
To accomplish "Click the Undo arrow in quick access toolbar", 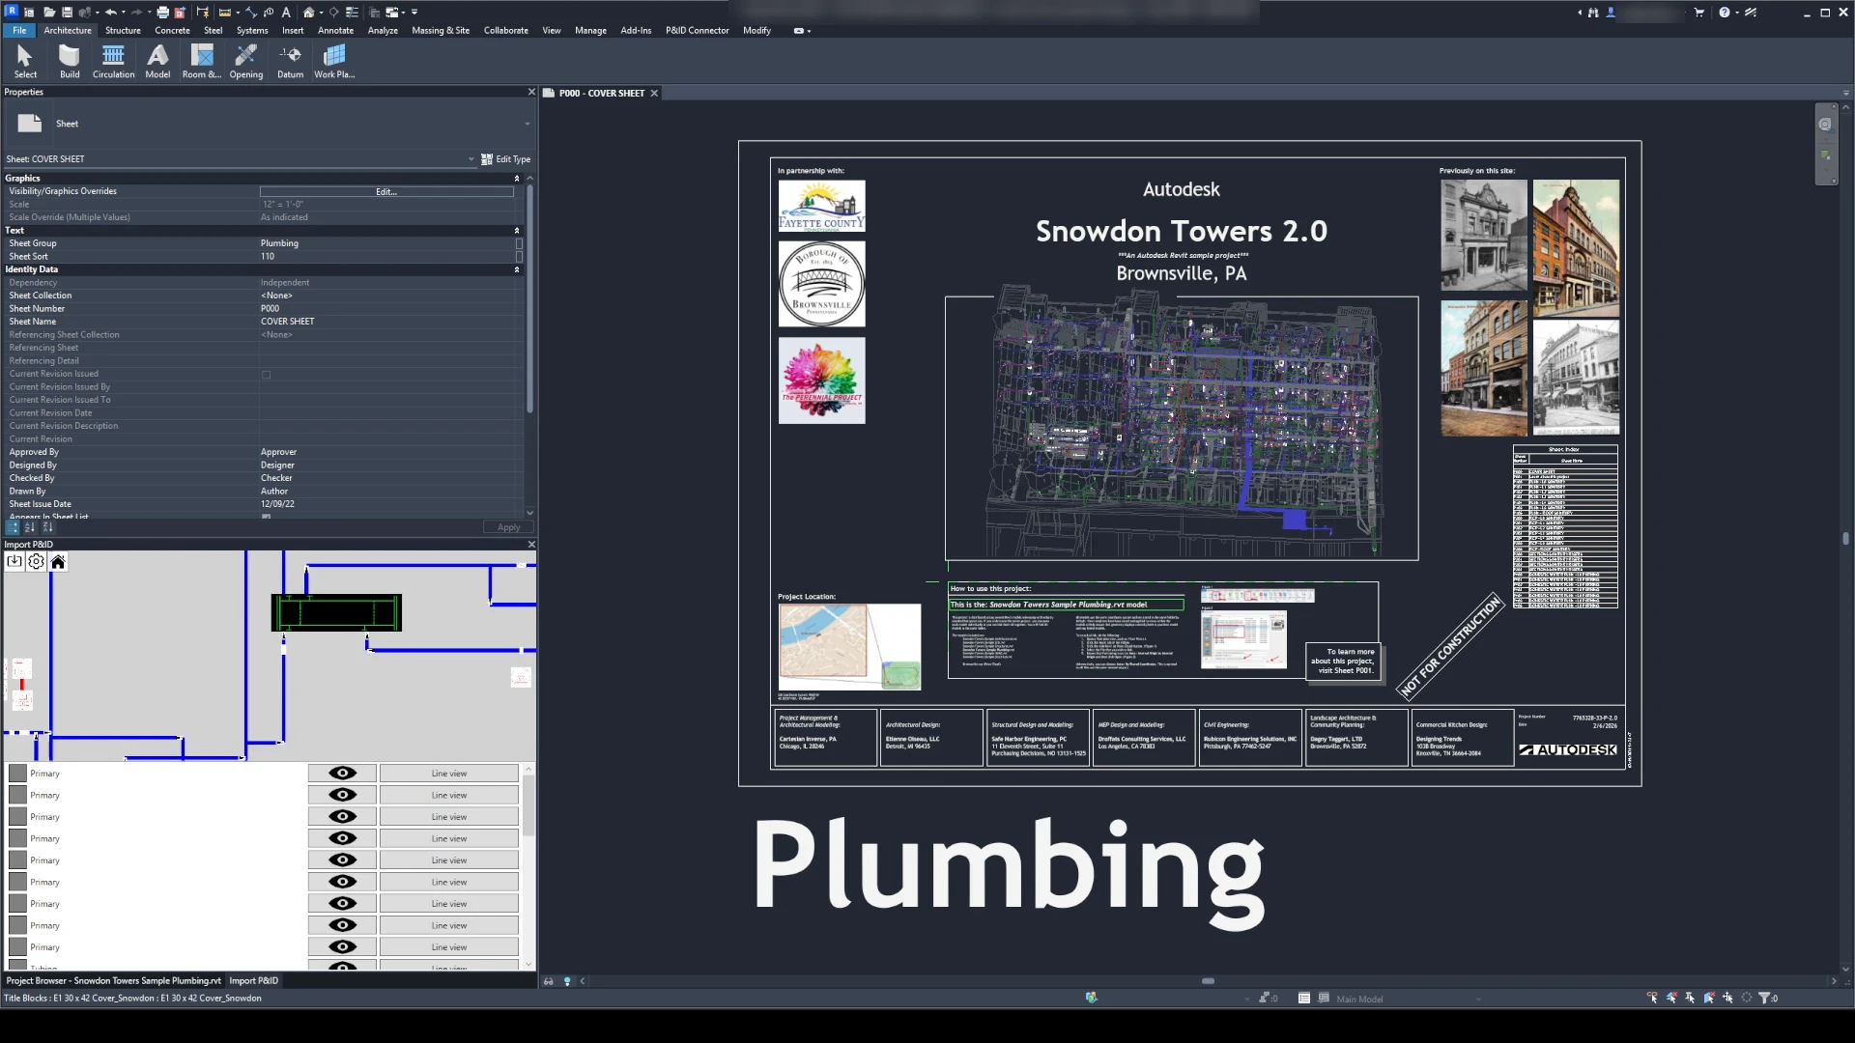I will pos(111,13).
